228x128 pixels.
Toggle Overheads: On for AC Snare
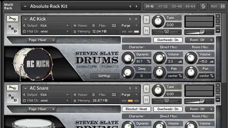[168, 109]
